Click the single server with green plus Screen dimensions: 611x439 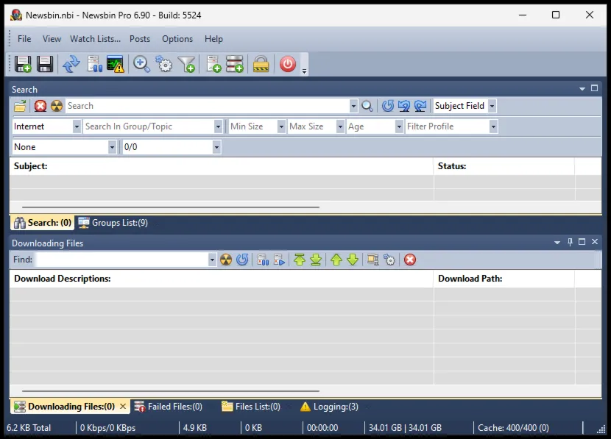(x=213, y=64)
